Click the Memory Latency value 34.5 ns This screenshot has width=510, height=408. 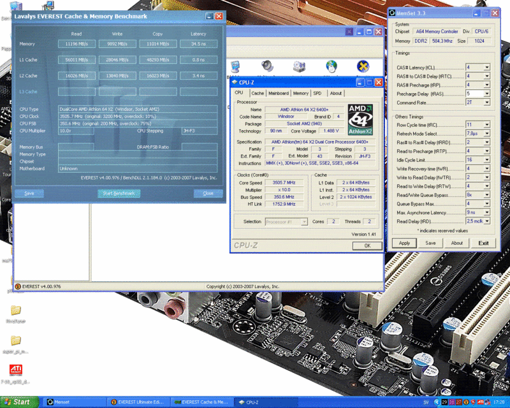pyautogui.click(x=199, y=43)
